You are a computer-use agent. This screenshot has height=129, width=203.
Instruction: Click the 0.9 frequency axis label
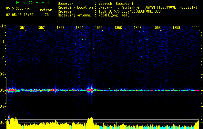tap(2, 74)
